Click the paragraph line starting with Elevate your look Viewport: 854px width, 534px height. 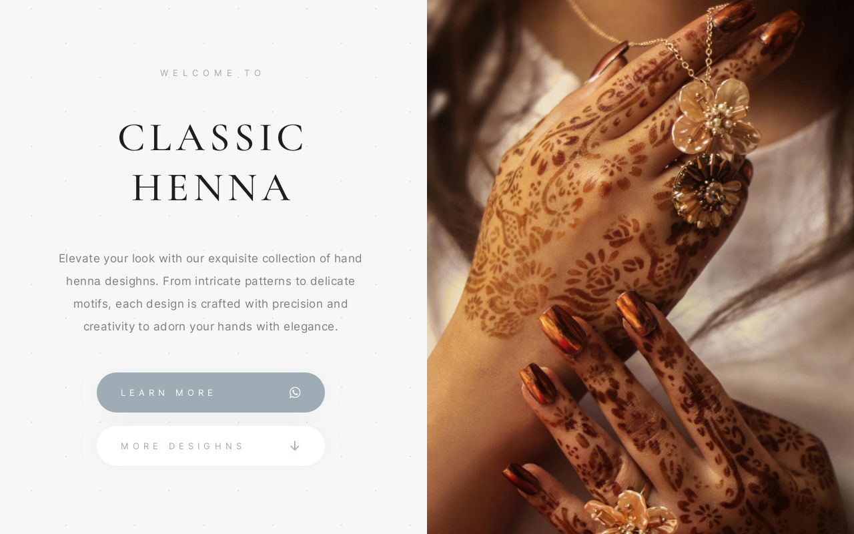coord(210,258)
